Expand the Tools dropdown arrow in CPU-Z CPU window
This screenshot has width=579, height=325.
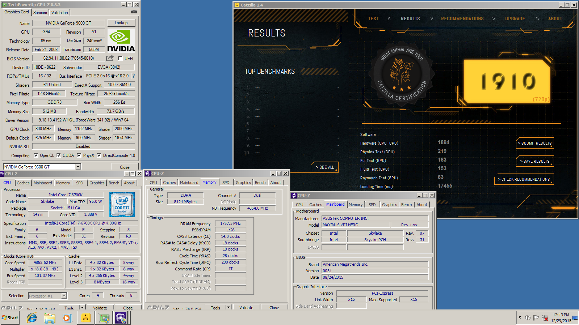(83, 308)
